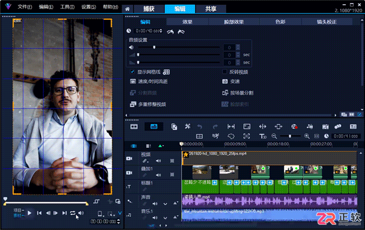Adjust the clip volume slider handle
The width and height of the screenshot is (365, 230).
(154, 47)
